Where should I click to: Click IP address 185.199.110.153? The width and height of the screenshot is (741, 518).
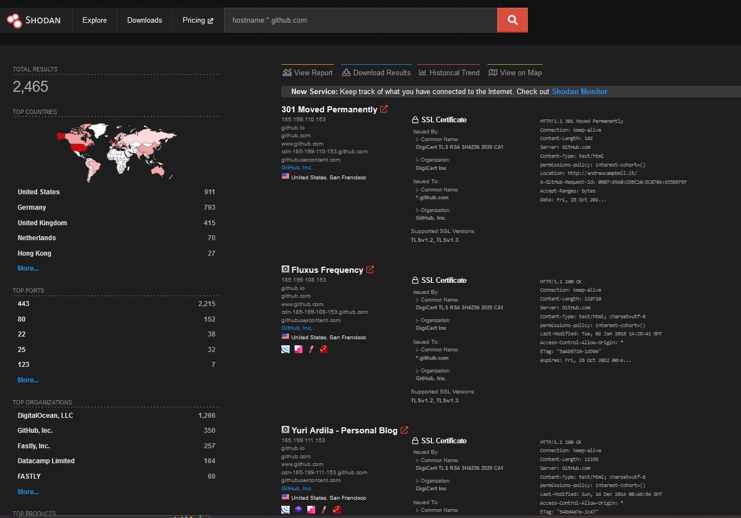(x=303, y=120)
